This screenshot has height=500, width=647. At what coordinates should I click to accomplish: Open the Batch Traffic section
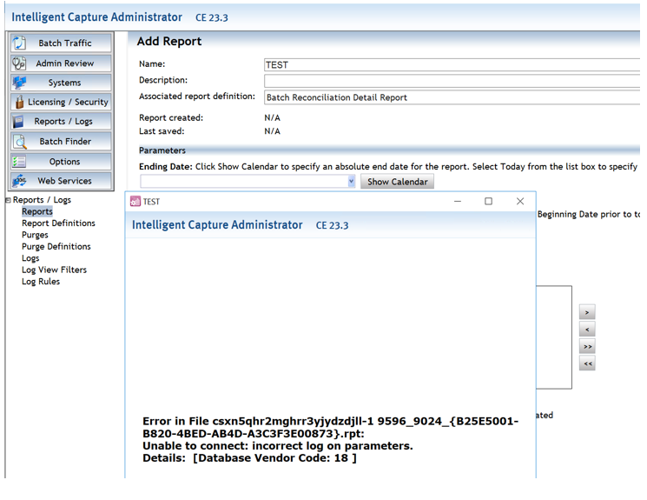click(61, 43)
